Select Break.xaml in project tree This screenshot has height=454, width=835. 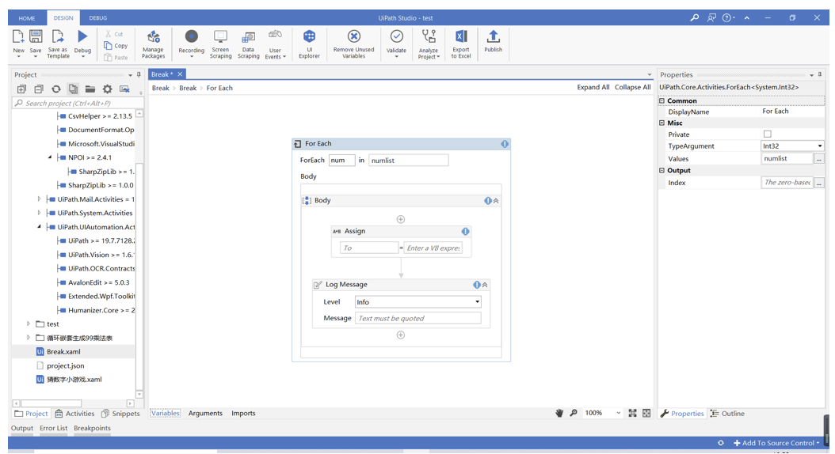coord(63,351)
